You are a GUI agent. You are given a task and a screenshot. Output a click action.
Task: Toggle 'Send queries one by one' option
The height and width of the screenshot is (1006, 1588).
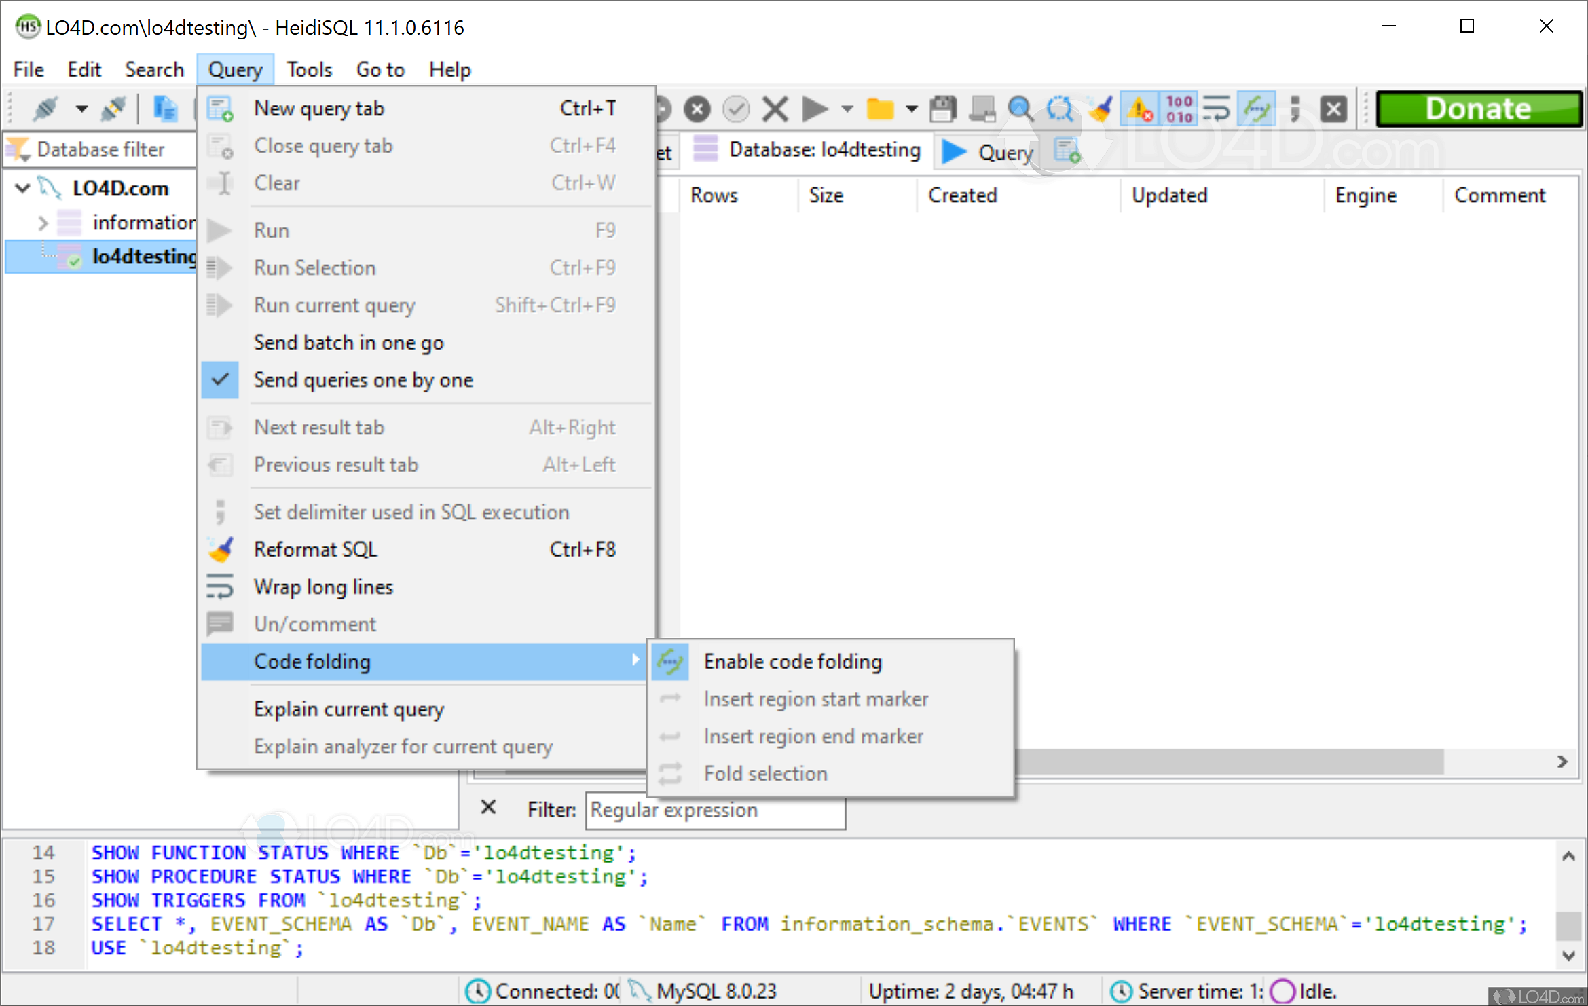point(363,380)
